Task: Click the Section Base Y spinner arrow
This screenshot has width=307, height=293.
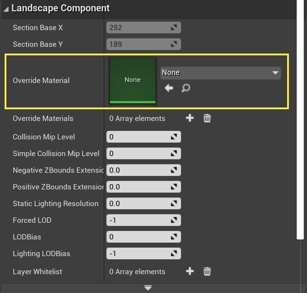Action: coord(174,44)
